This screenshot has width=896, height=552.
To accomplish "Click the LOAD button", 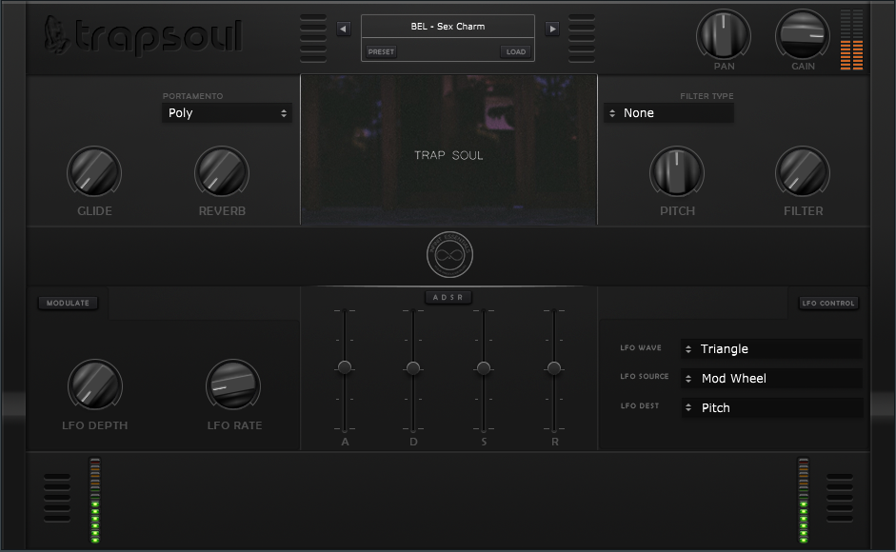I will tap(515, 51).
